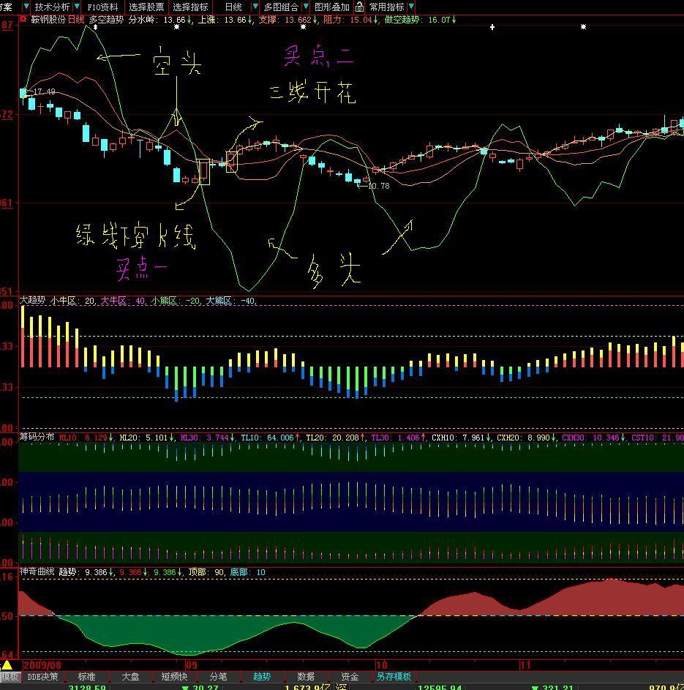The height and width of the screenshot is (690, 684).
Task: Click the 多空趋势 indicator name
Action: (x=106, y=20)
